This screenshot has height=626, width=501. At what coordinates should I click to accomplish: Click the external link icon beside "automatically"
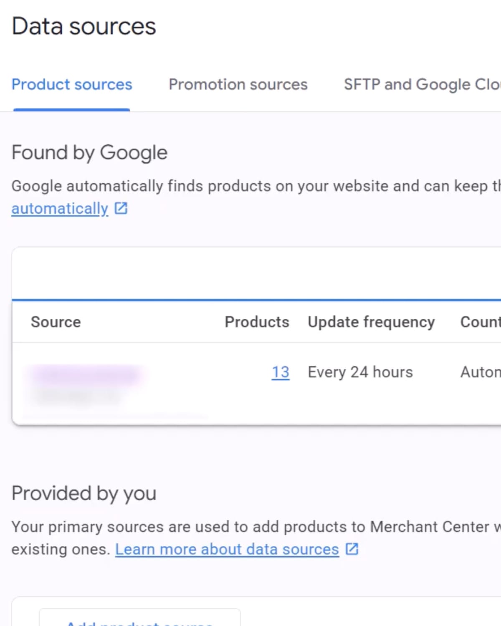point(121,208)
